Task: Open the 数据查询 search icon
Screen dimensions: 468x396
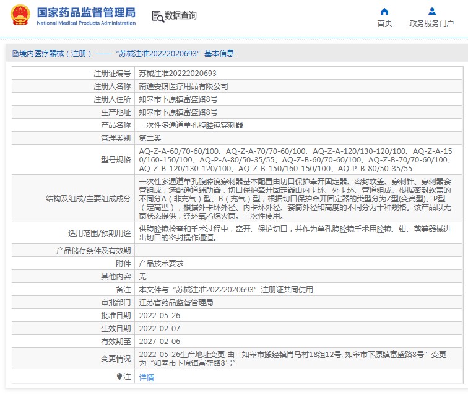Action: [x=158, y=17]
